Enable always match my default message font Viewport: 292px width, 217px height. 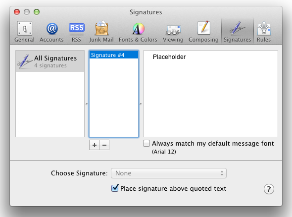click(x=146, y=143)
